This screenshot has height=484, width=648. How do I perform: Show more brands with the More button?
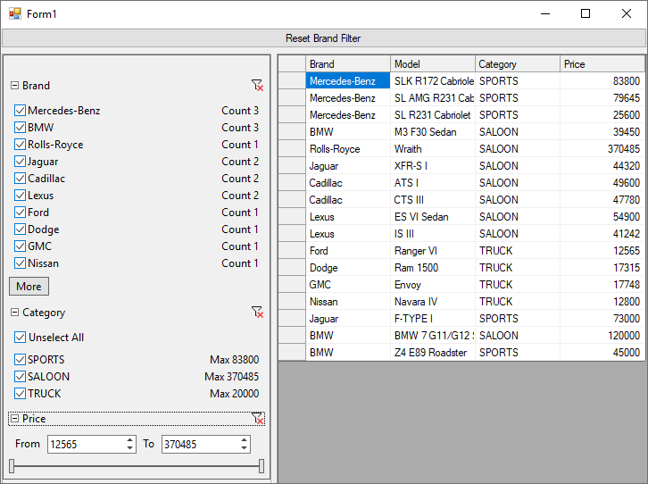pyautogui.click(x=29, y=287)
